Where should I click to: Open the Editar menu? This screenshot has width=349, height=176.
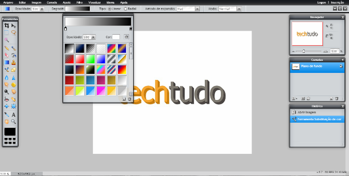(x=22, y=2)
